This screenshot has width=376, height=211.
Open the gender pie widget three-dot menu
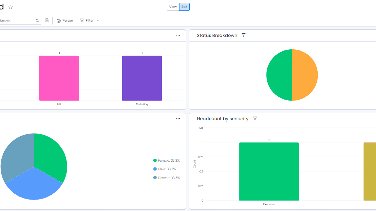point(178,119)
